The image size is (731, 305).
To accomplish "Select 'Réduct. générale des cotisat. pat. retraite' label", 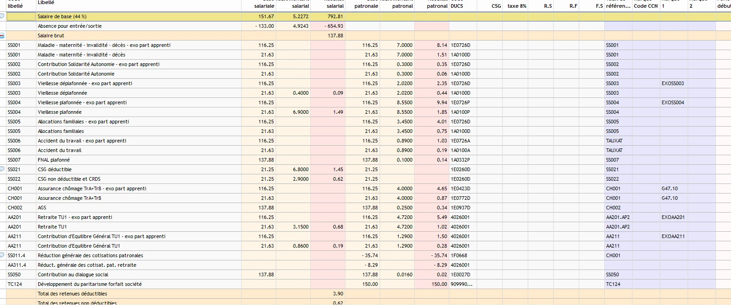I will pos(87,265).
